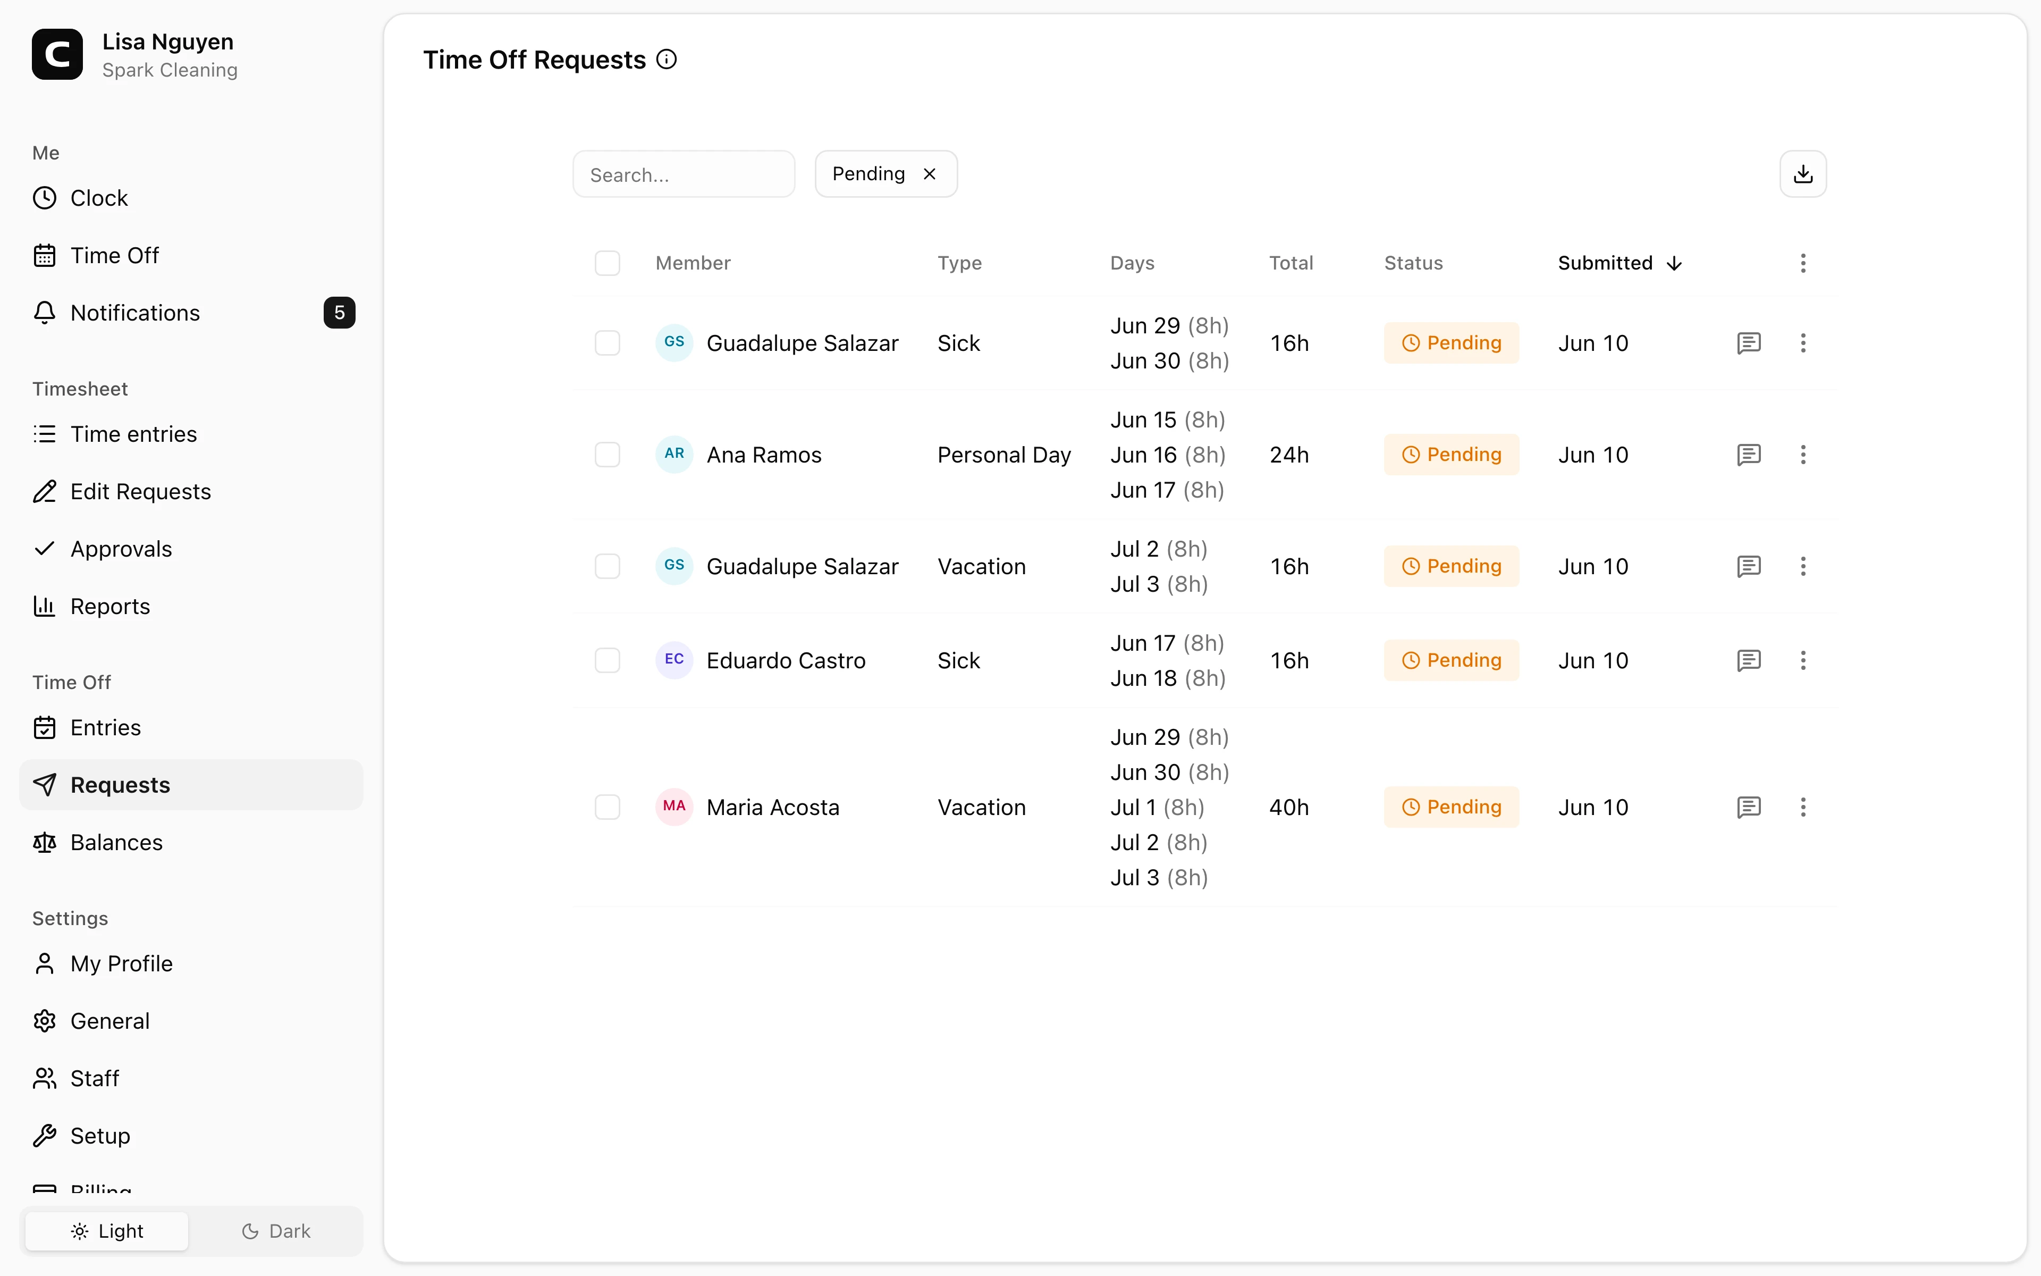Click the Pending filter chip label
Image resolution: width=2041 pixels, height=1276 pixels.
point(868,174)
